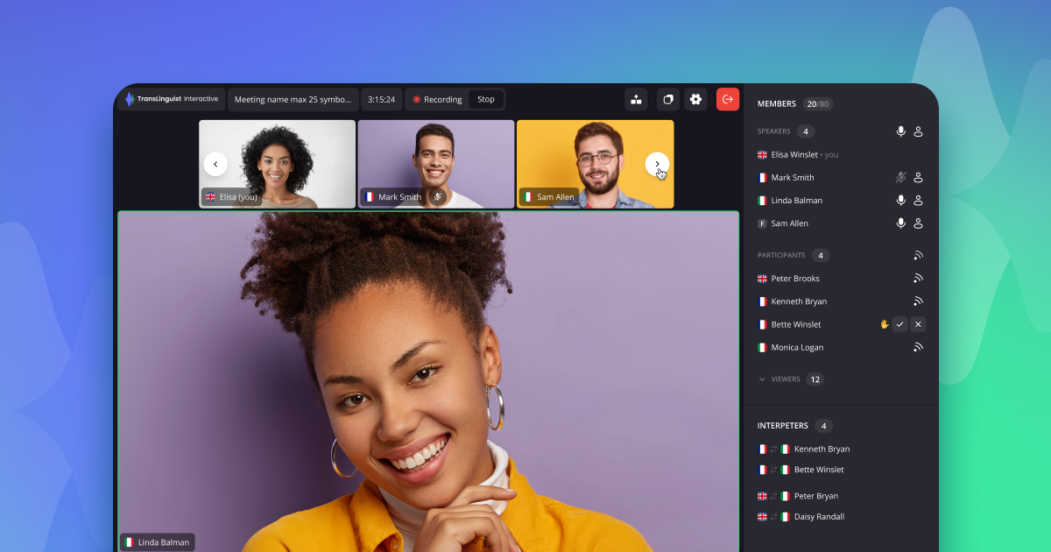Mute Sam Allen's microphone in members list
The height and width of the screenshot is (552, 1051).
click(x=900, y=223)
